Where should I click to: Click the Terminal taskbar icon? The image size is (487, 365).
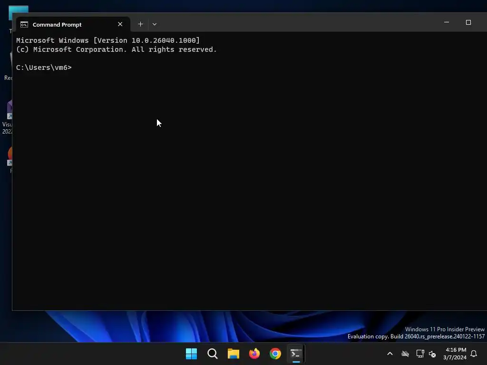[x=296, y=354]
